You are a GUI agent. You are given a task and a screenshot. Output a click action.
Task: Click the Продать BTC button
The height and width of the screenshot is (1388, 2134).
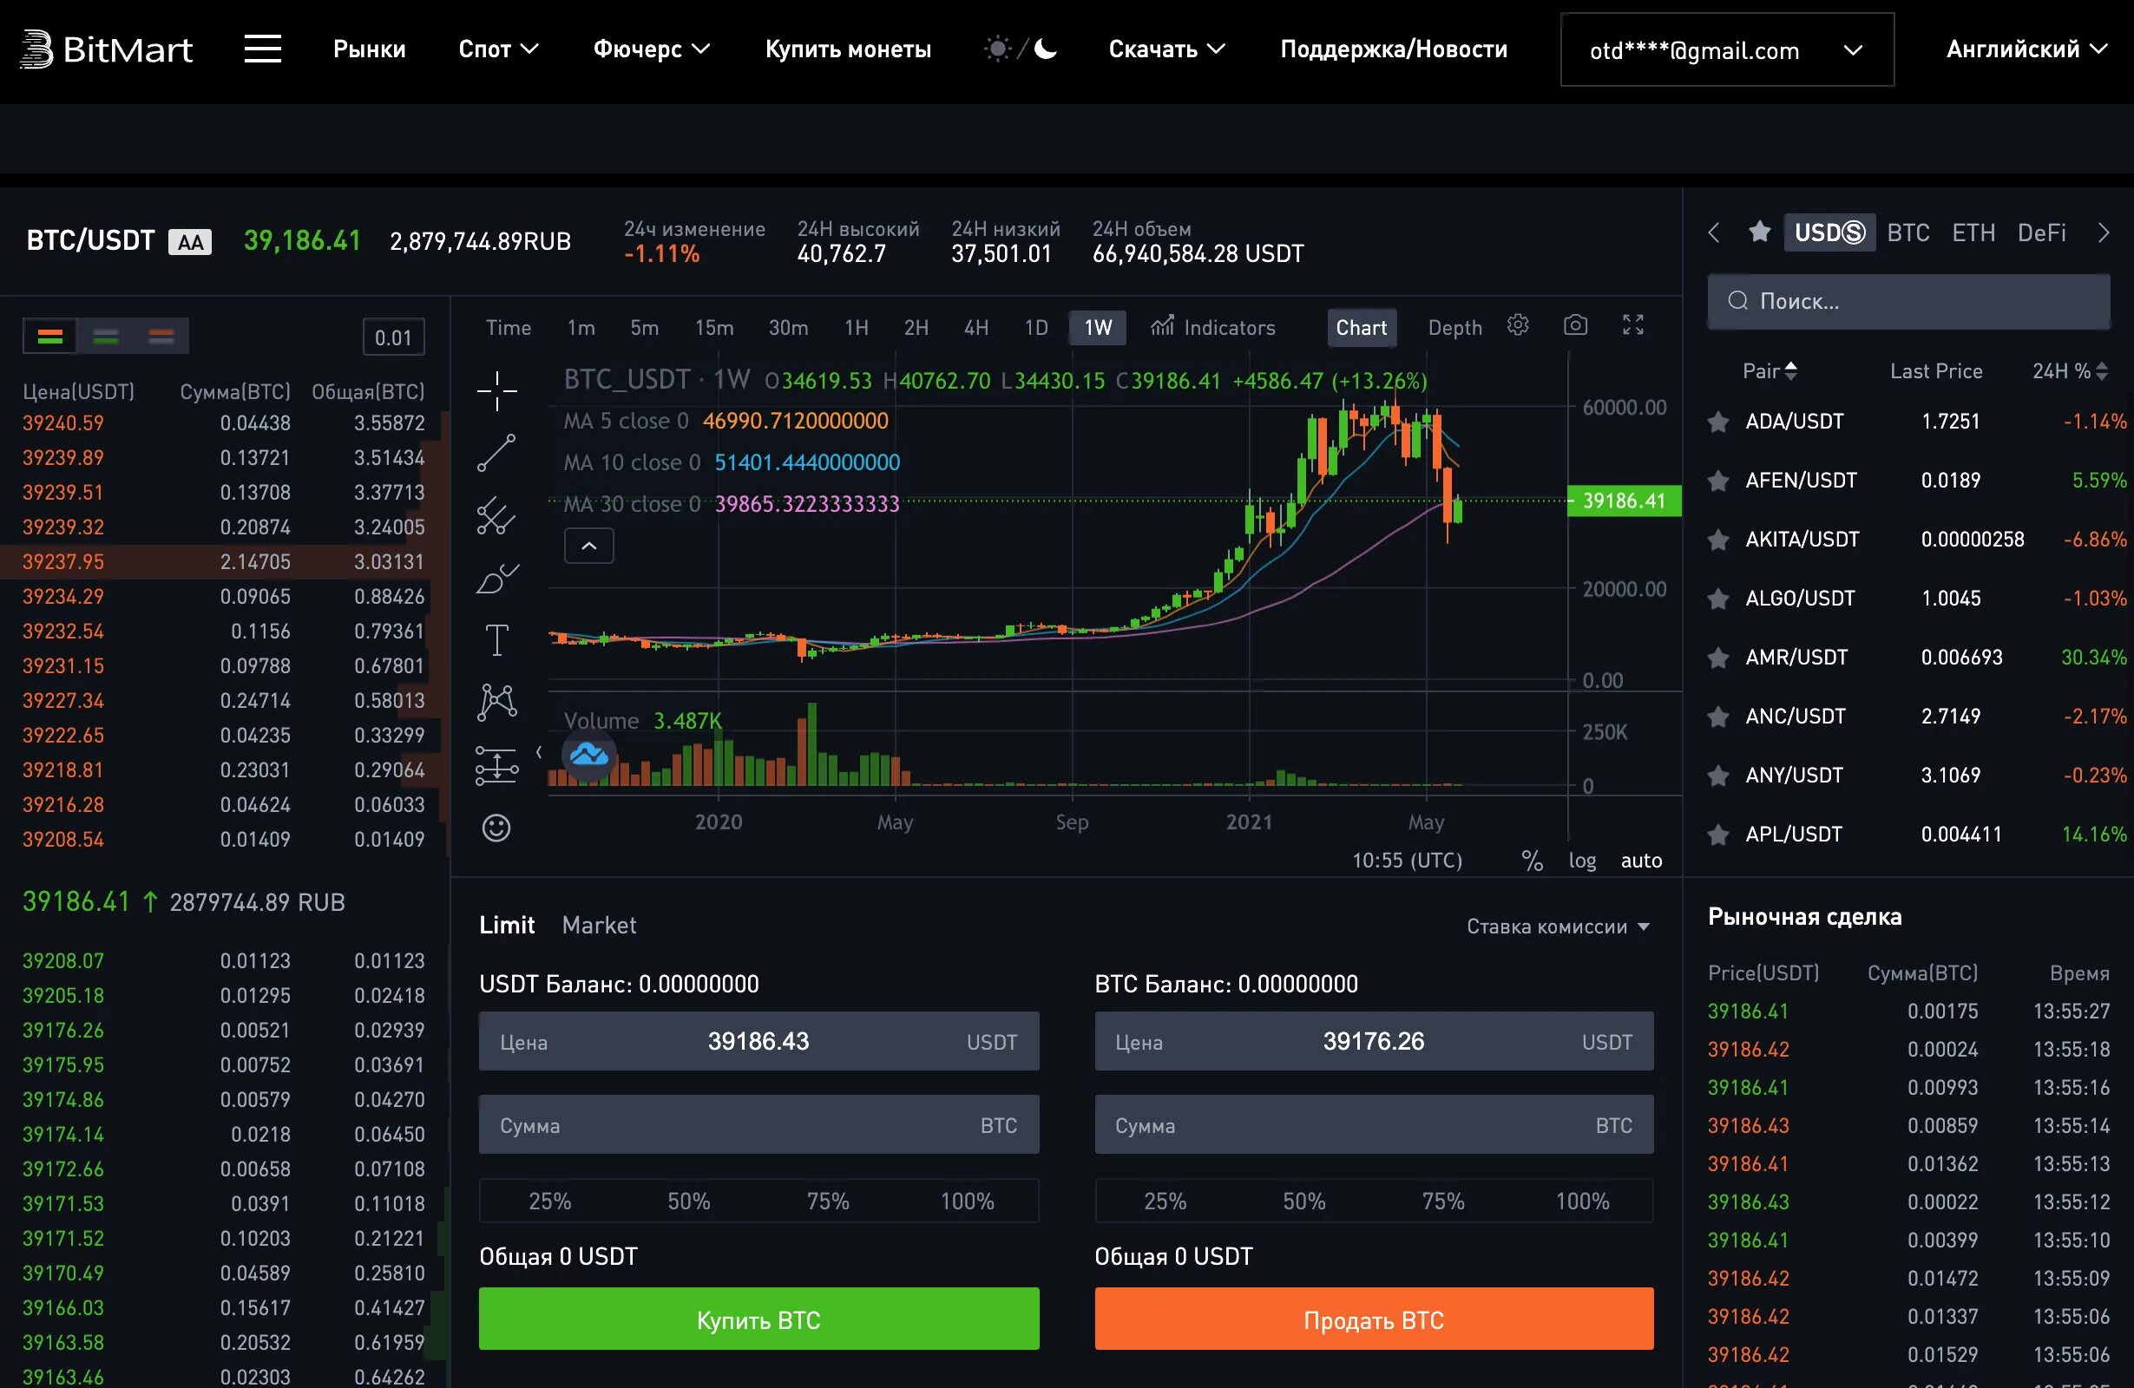1374,1319
